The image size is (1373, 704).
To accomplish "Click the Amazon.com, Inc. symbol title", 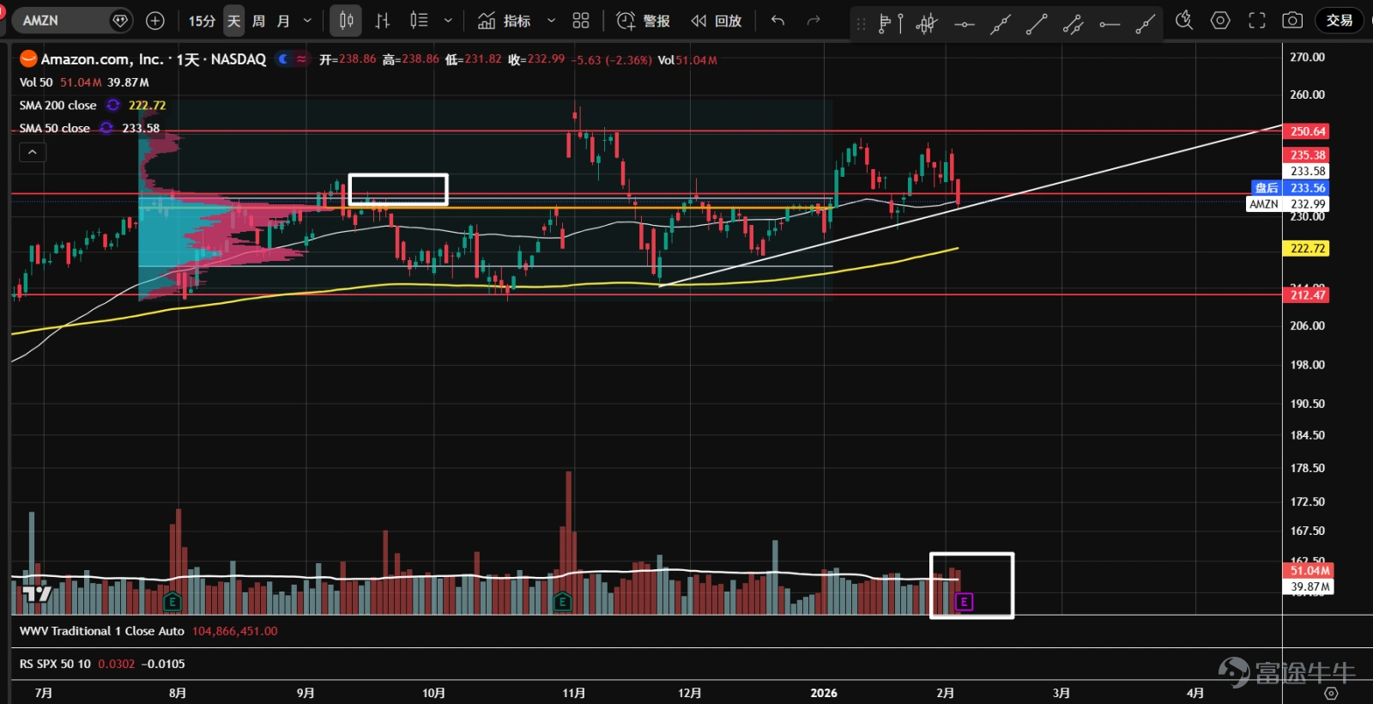I will (x=102, y=59).
